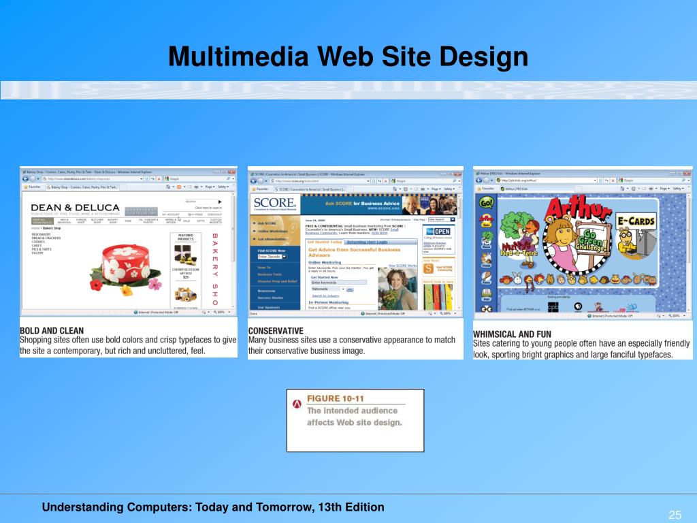Image resolution: width=697 pixels, height=523 pixels.
Task: Switch to Returning User Login tab
Action: [367, 242]
